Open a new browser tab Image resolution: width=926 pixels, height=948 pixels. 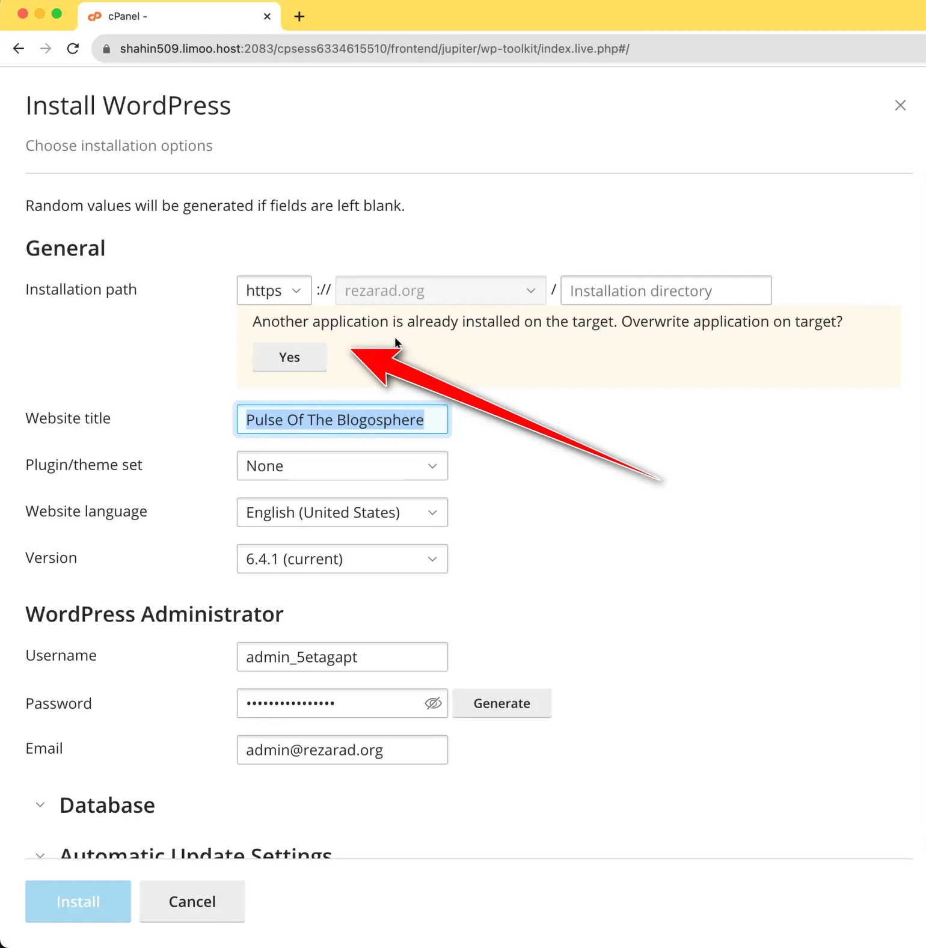tap(299, 16)
